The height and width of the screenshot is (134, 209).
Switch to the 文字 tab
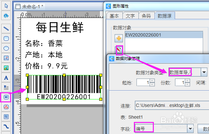(x=130, y=16)
